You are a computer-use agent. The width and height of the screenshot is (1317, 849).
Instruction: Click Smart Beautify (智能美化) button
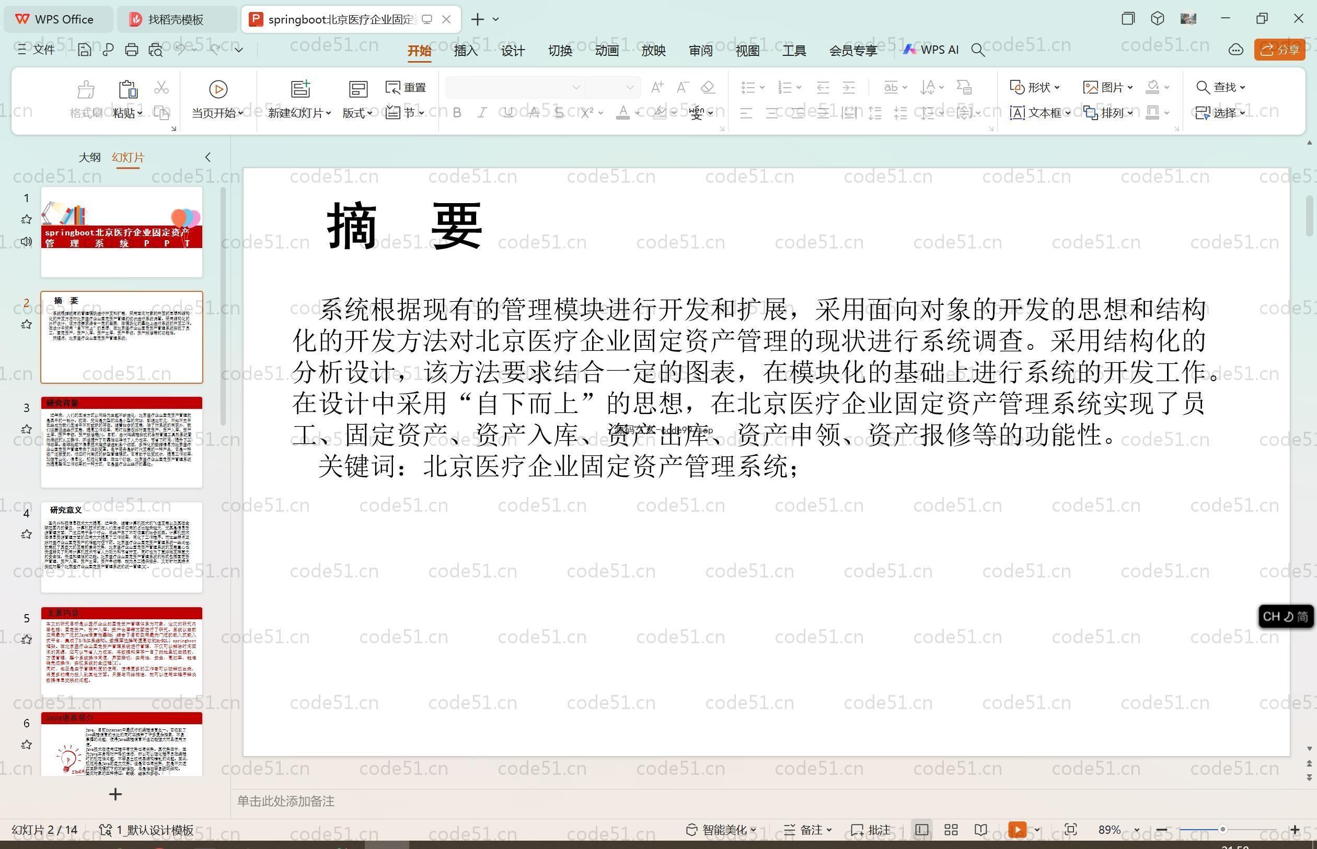coord(721,830)
